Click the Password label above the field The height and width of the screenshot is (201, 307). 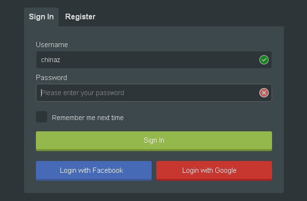click(51, 78)
